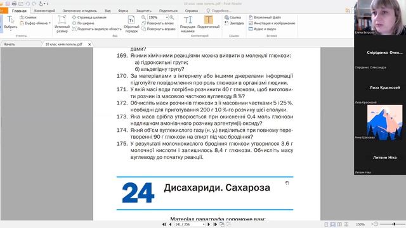The image size is (406, 228).
Task: Go to next page arrow in status bar
Action: click(x=209, y=224)
